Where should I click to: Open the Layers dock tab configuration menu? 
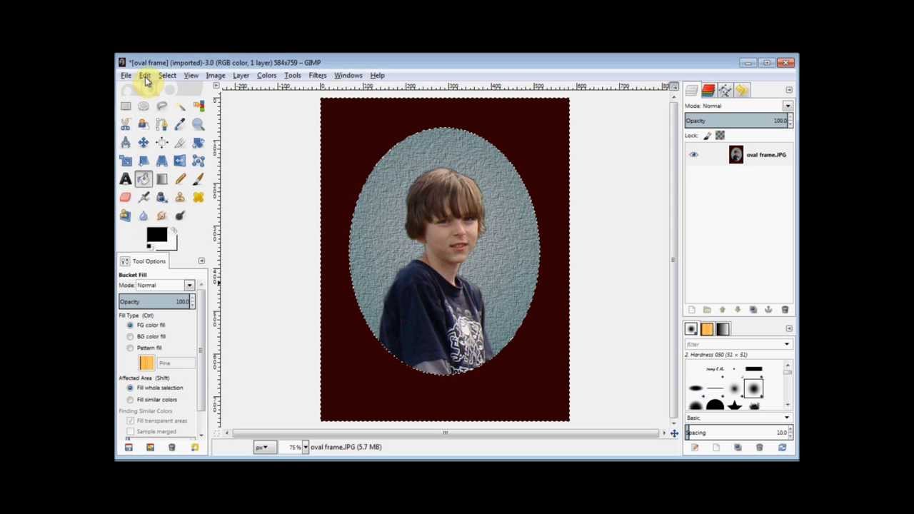pos(789,90)
